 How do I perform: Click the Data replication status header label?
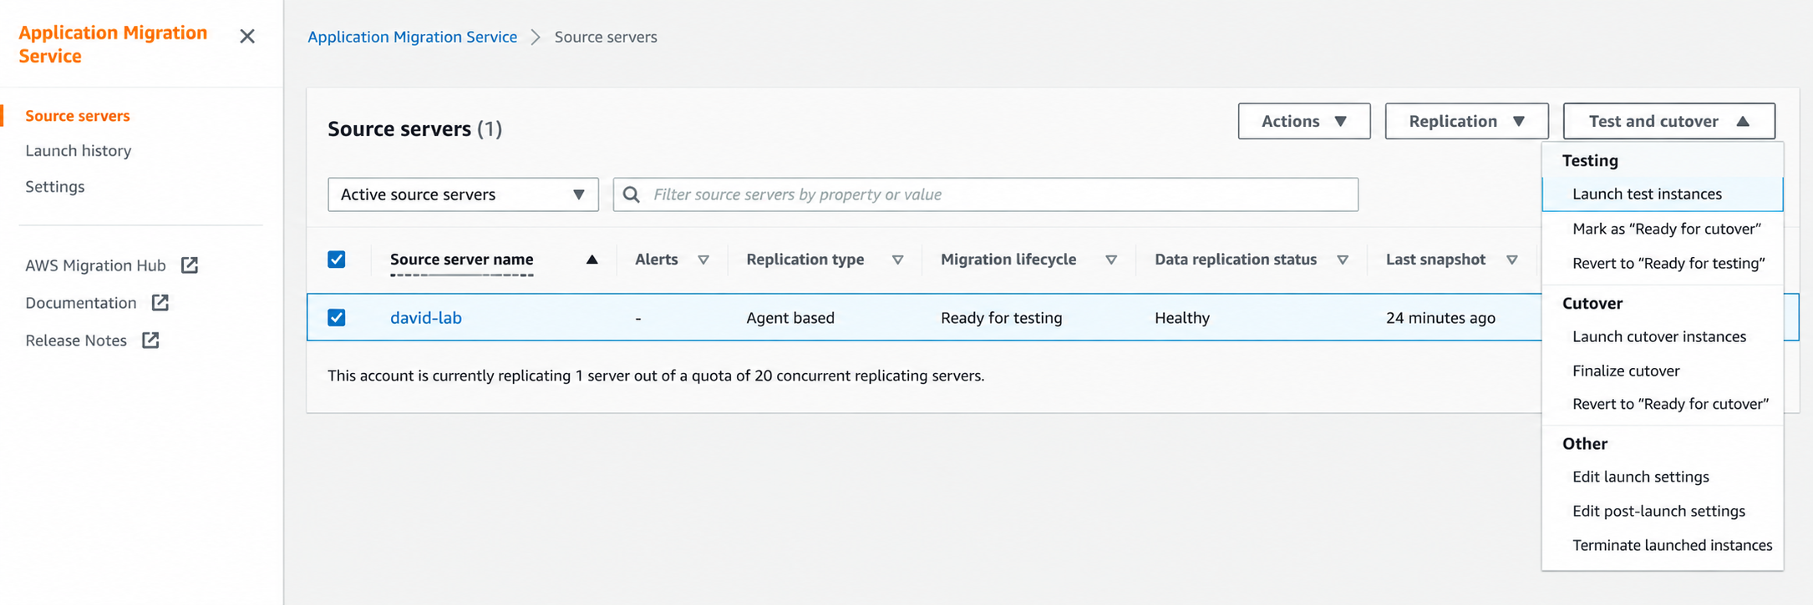point(1236,260)
